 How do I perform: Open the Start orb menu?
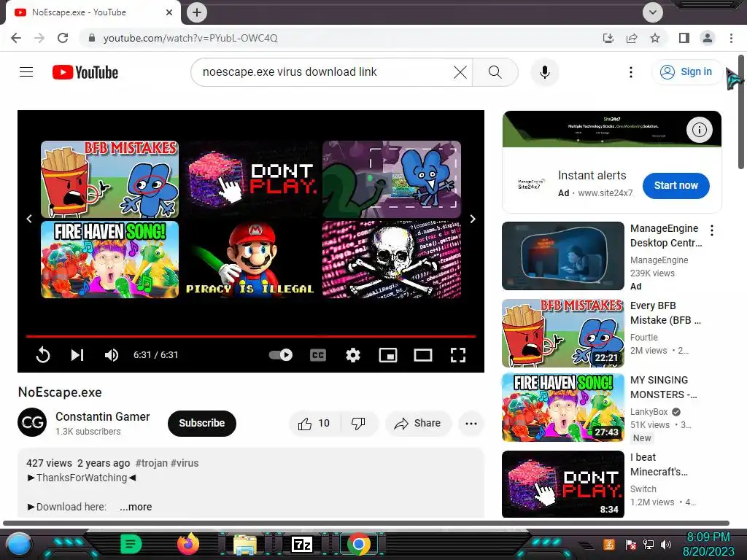point(18,544)
